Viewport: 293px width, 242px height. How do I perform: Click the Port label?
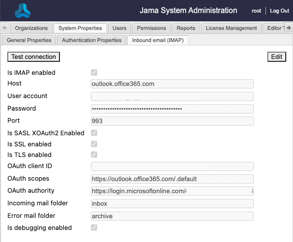tap(14, 120)
